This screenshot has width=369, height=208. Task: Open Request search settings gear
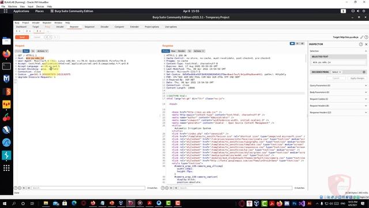[20, 188]
